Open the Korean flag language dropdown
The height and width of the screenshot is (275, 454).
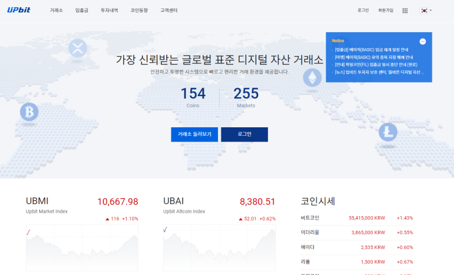point(426,11)
